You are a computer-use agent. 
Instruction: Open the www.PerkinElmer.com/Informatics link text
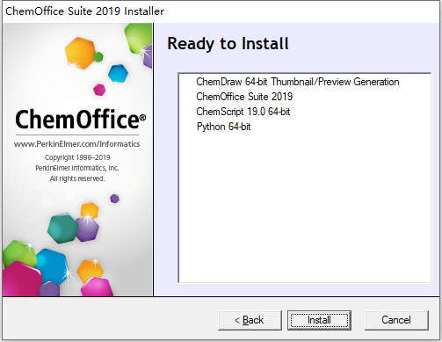tap(76, 144)
